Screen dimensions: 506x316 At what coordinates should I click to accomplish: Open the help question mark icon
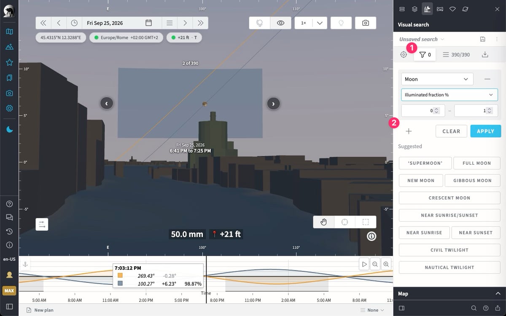coord(9,204)
